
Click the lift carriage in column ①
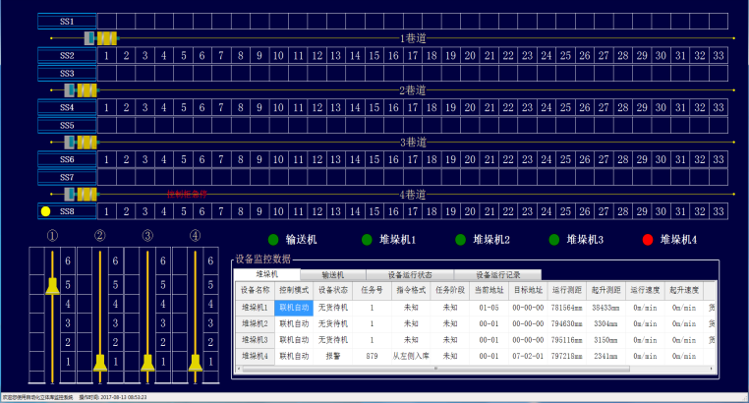[52, 285]
